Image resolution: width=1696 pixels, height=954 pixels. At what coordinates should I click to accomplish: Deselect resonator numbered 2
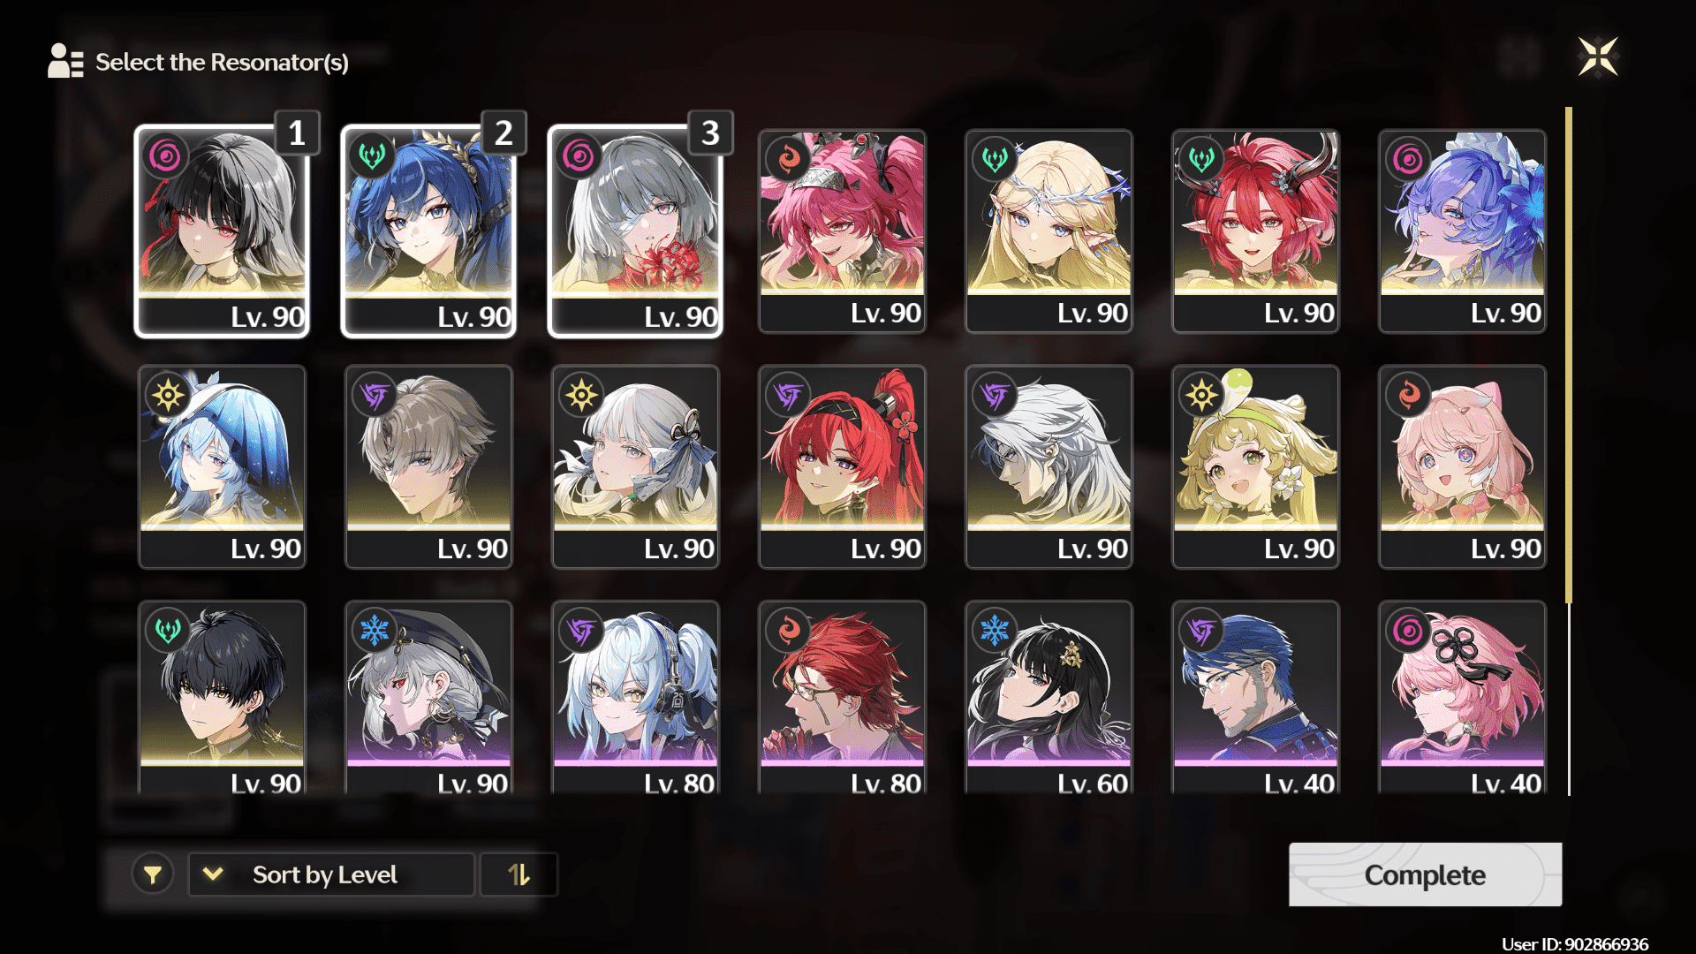(x=428, y=231)
